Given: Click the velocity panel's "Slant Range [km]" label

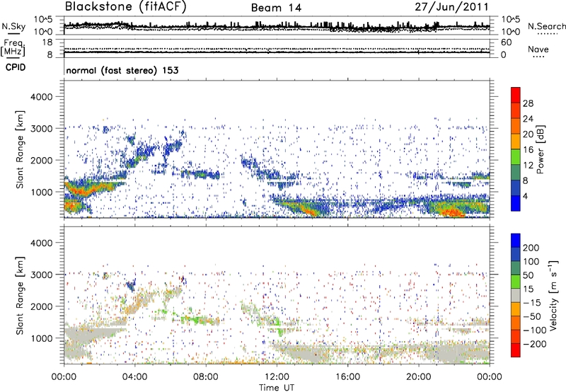Looking at the screenshot, I should 20,296.
